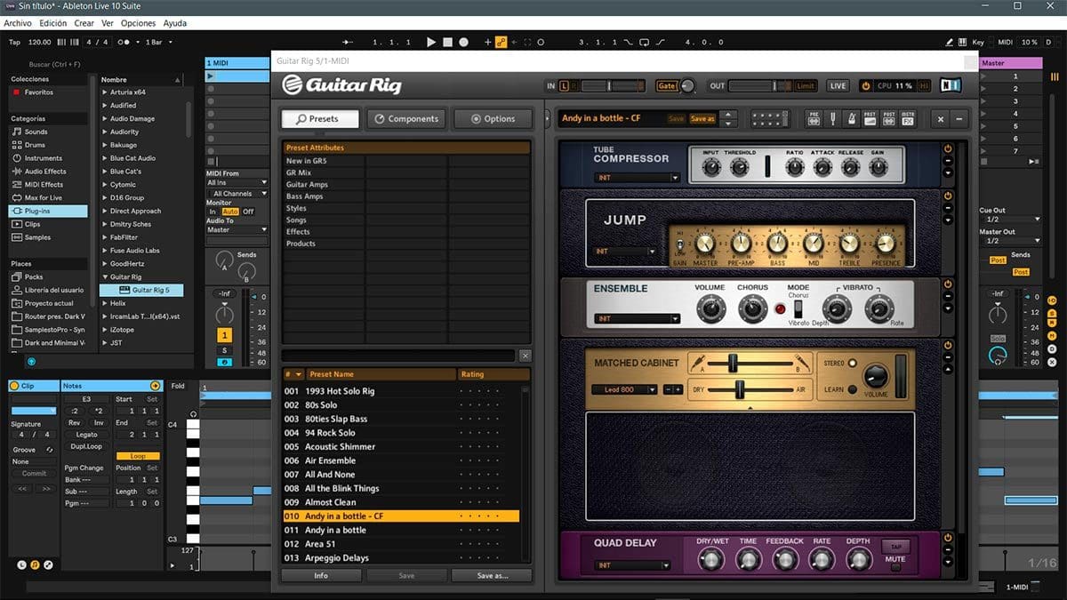Select Guitar Amps preset attribute
This screenshot has width=1067, height=600.
307,185
